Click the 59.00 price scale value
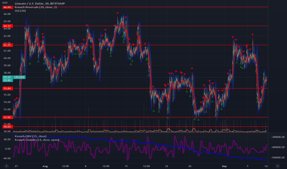This screenshot has width=287, height=169. (7, 65)
